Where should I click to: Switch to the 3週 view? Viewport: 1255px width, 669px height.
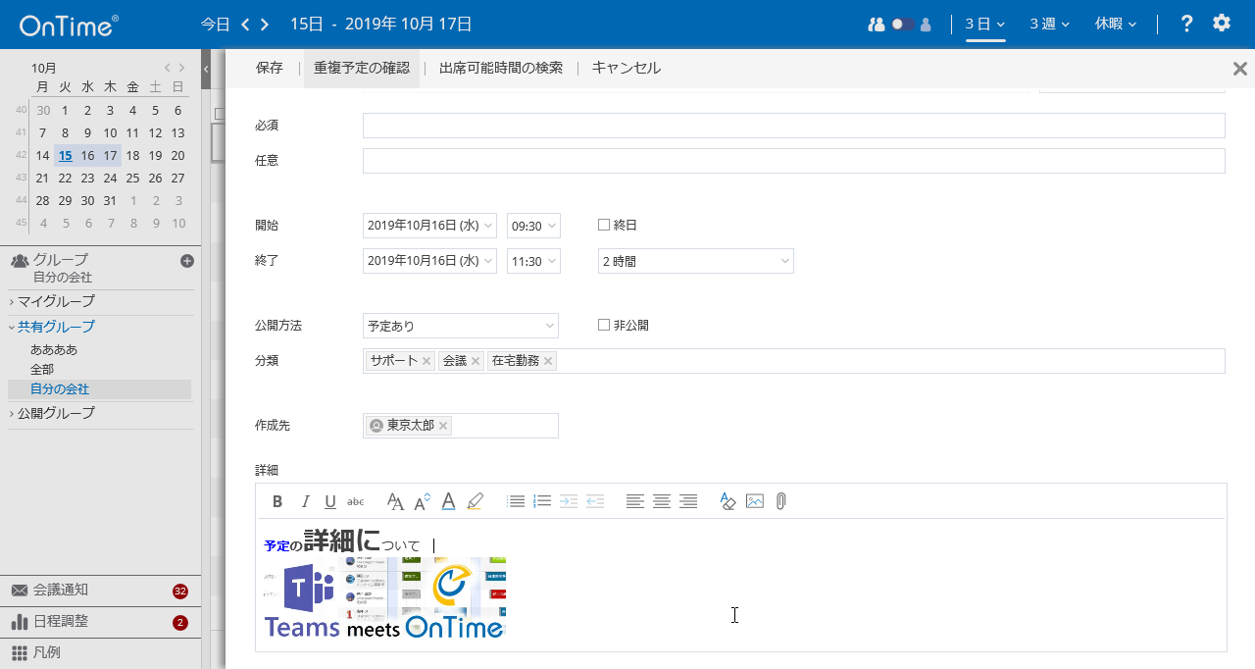pos(1048,24)
